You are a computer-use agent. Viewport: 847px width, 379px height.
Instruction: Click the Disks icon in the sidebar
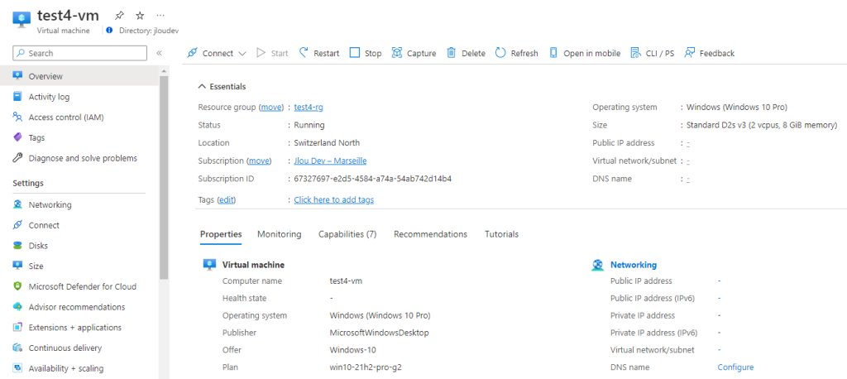18,246
